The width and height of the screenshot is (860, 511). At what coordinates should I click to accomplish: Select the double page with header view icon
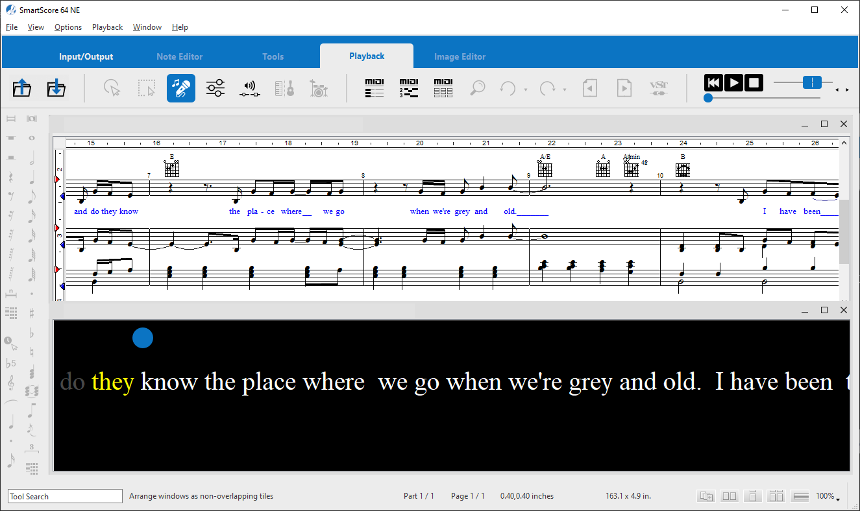coord(776,496)
